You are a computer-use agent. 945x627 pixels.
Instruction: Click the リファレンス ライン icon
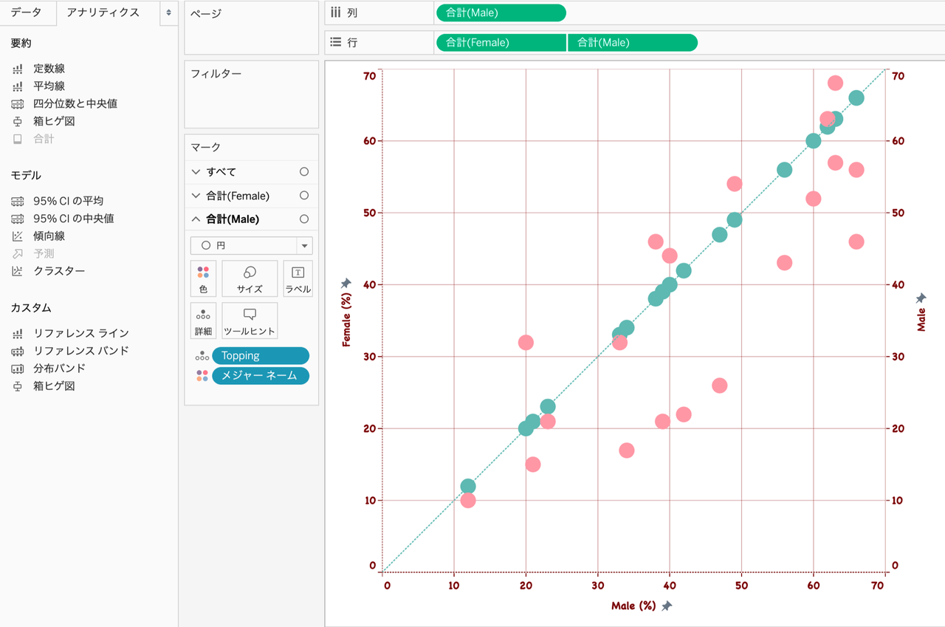click(18, 334)
